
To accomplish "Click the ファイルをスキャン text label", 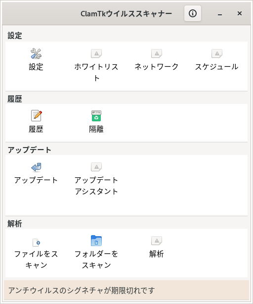I will point(36,259).
